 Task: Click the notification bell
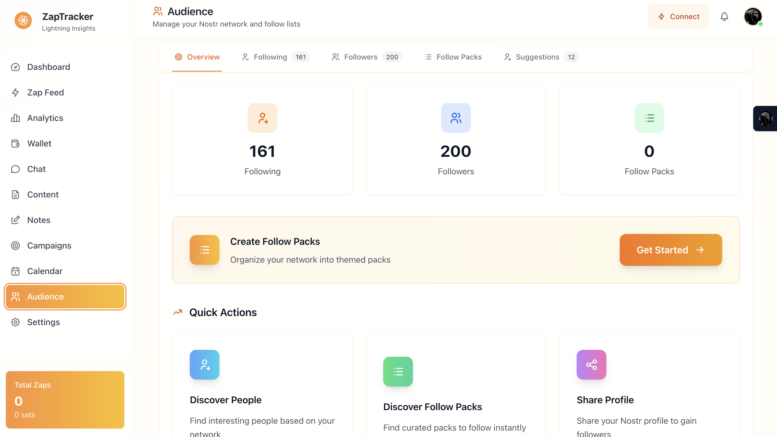point(724,16)
